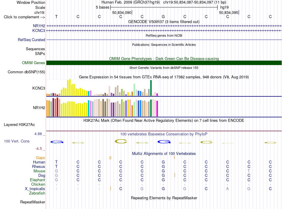Click the H3K27Ac Mark track title
Image resolution: width=282 pixels, height=209 pixels.
(x=164, y=120)
